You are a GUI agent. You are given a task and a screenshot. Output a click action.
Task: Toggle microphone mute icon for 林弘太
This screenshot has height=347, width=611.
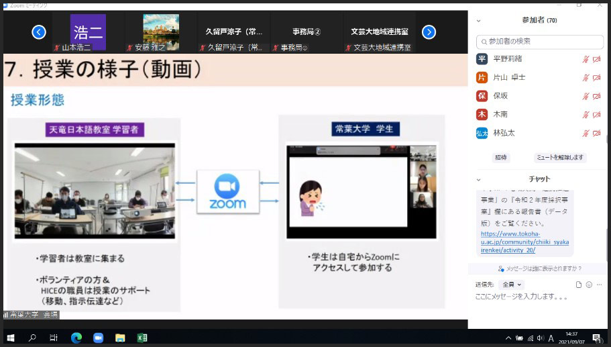pos(586,134)
